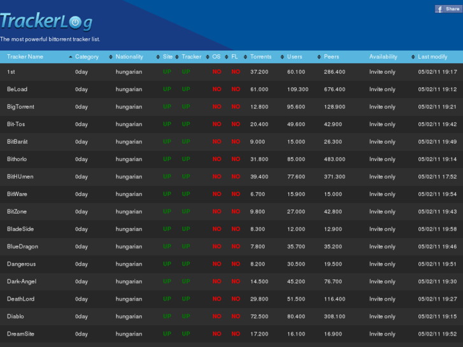Click the sort arrows beside Nationality header
463x347 pixels.
pos(158,57)
